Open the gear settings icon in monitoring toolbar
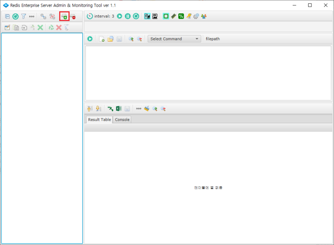Screen dimensions: 334x245 coord(196,16)
